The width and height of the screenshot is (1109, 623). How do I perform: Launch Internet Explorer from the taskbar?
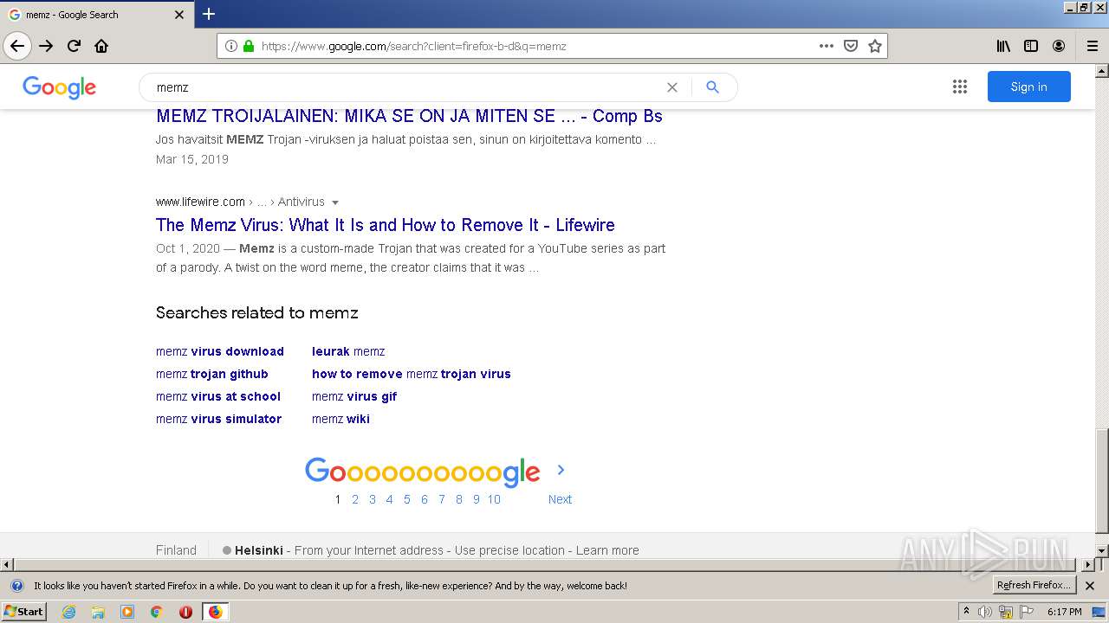[x=68, y=612]
